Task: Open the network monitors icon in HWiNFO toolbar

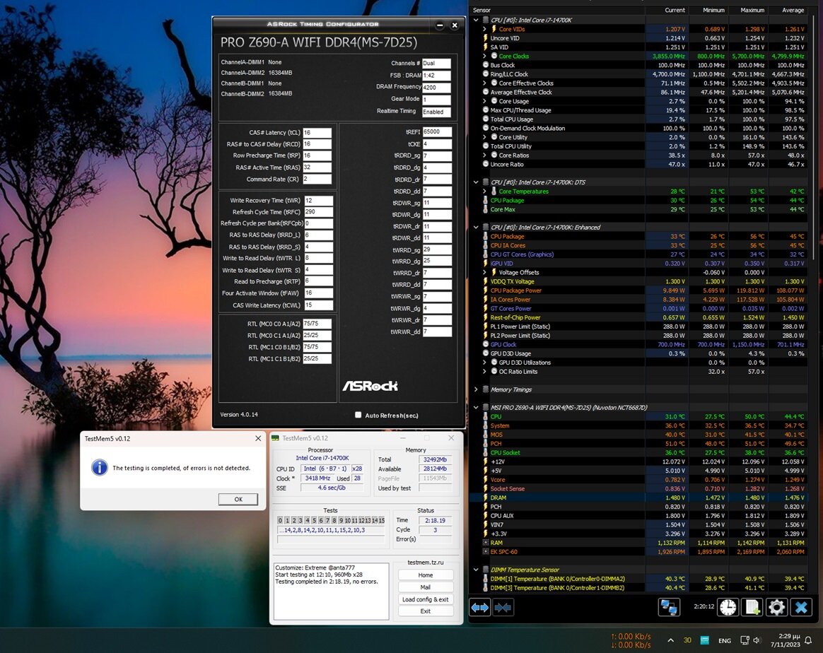Action: [x=669, y=607]
